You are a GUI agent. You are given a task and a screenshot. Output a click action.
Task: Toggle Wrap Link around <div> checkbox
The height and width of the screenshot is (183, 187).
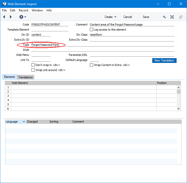[33, 70]
